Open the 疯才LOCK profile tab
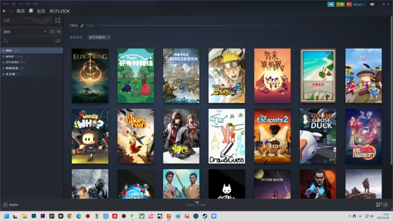Viewport: 393px width, 221px height. click(59, 11)
